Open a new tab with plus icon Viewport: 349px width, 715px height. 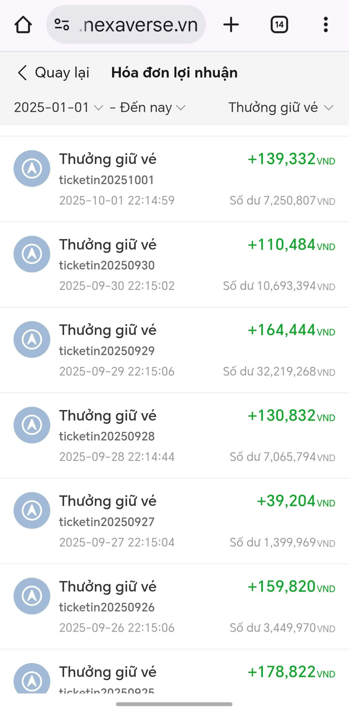pyautogui.click(x=231, y=25)
